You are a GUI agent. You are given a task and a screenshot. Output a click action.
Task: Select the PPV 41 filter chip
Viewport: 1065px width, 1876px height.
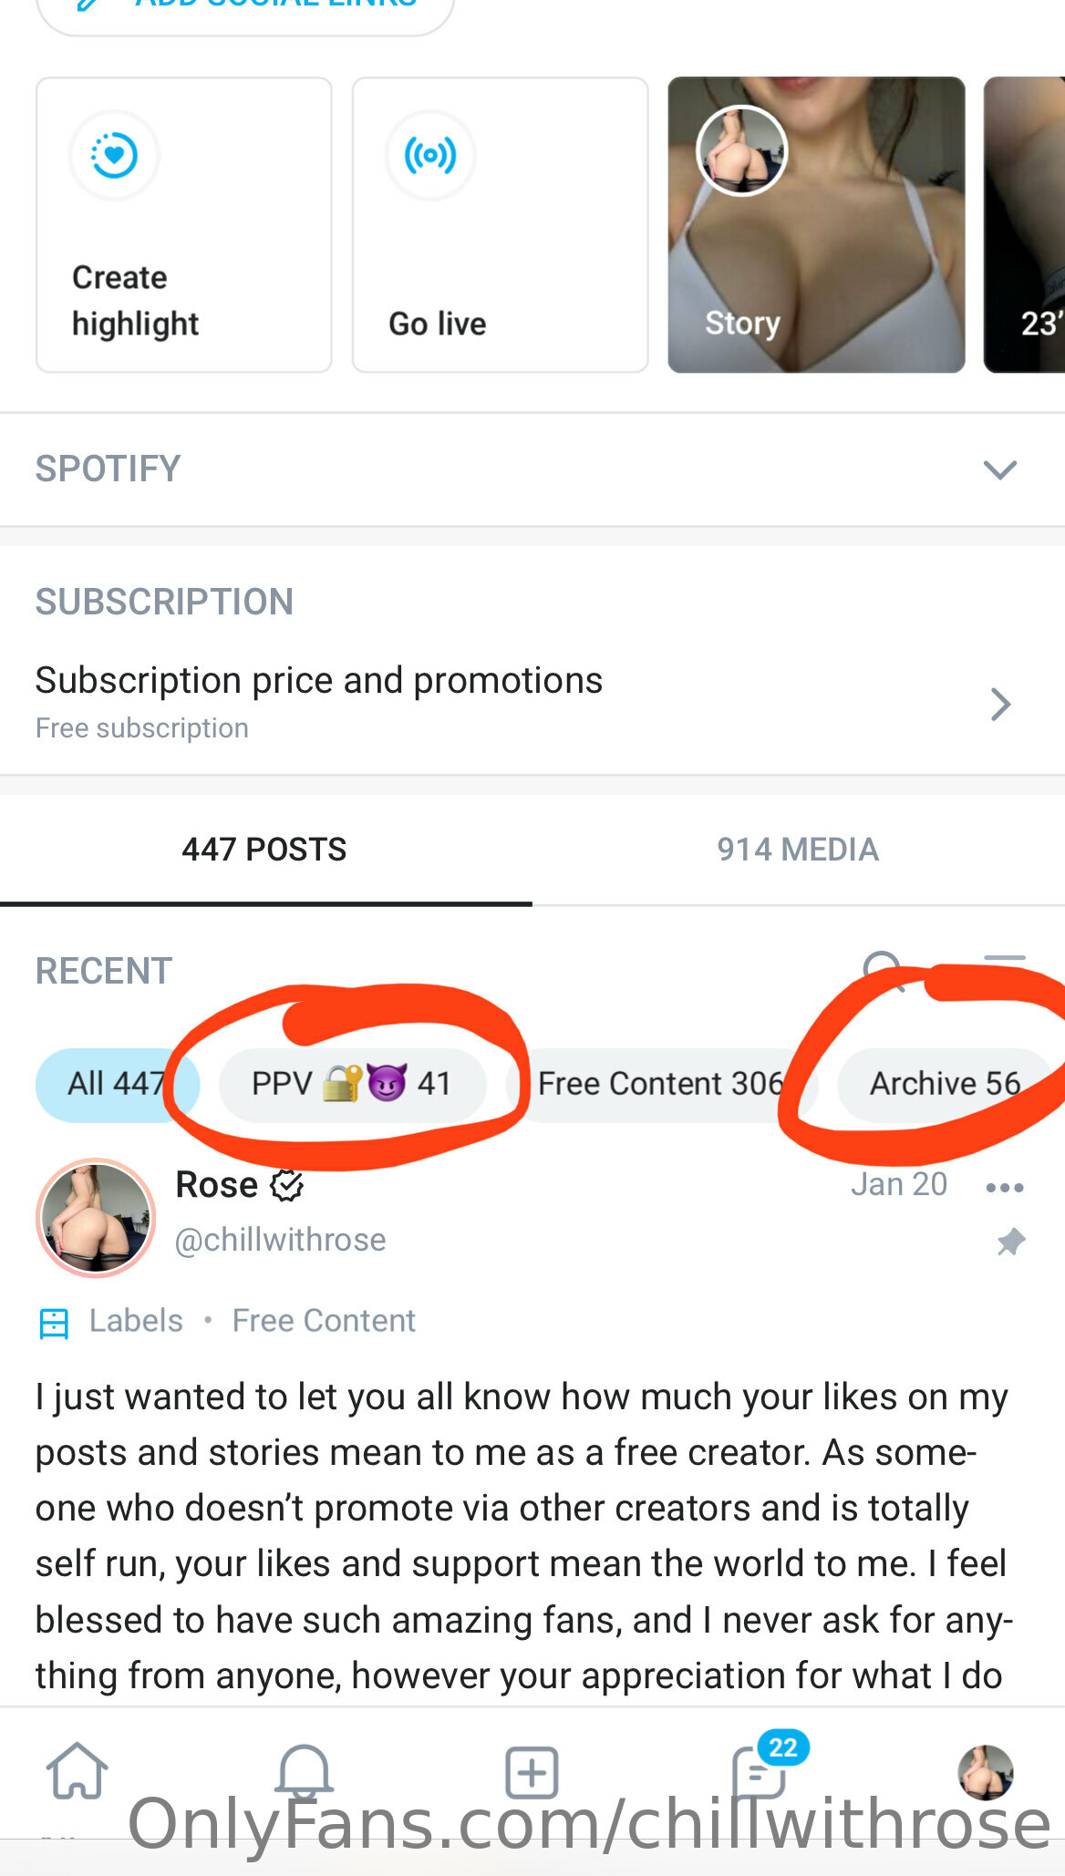352,1084
